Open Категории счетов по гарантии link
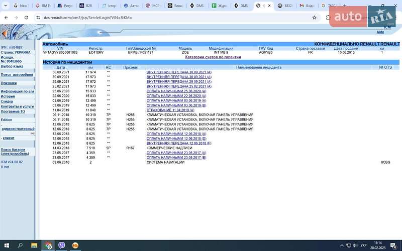 213,57
